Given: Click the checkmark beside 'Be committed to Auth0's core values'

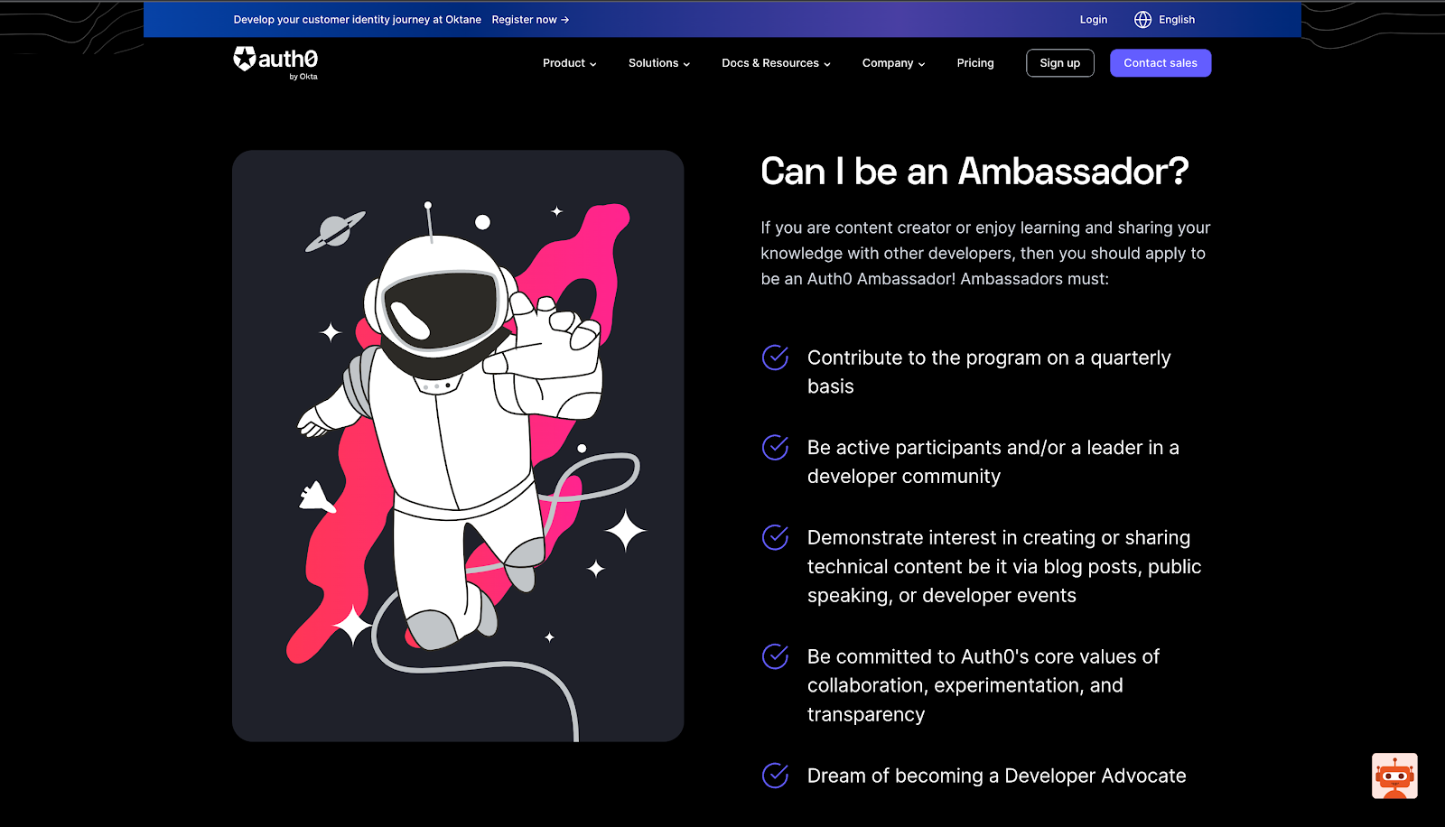Looking at the screenshot, I should [x=775, y=656].
